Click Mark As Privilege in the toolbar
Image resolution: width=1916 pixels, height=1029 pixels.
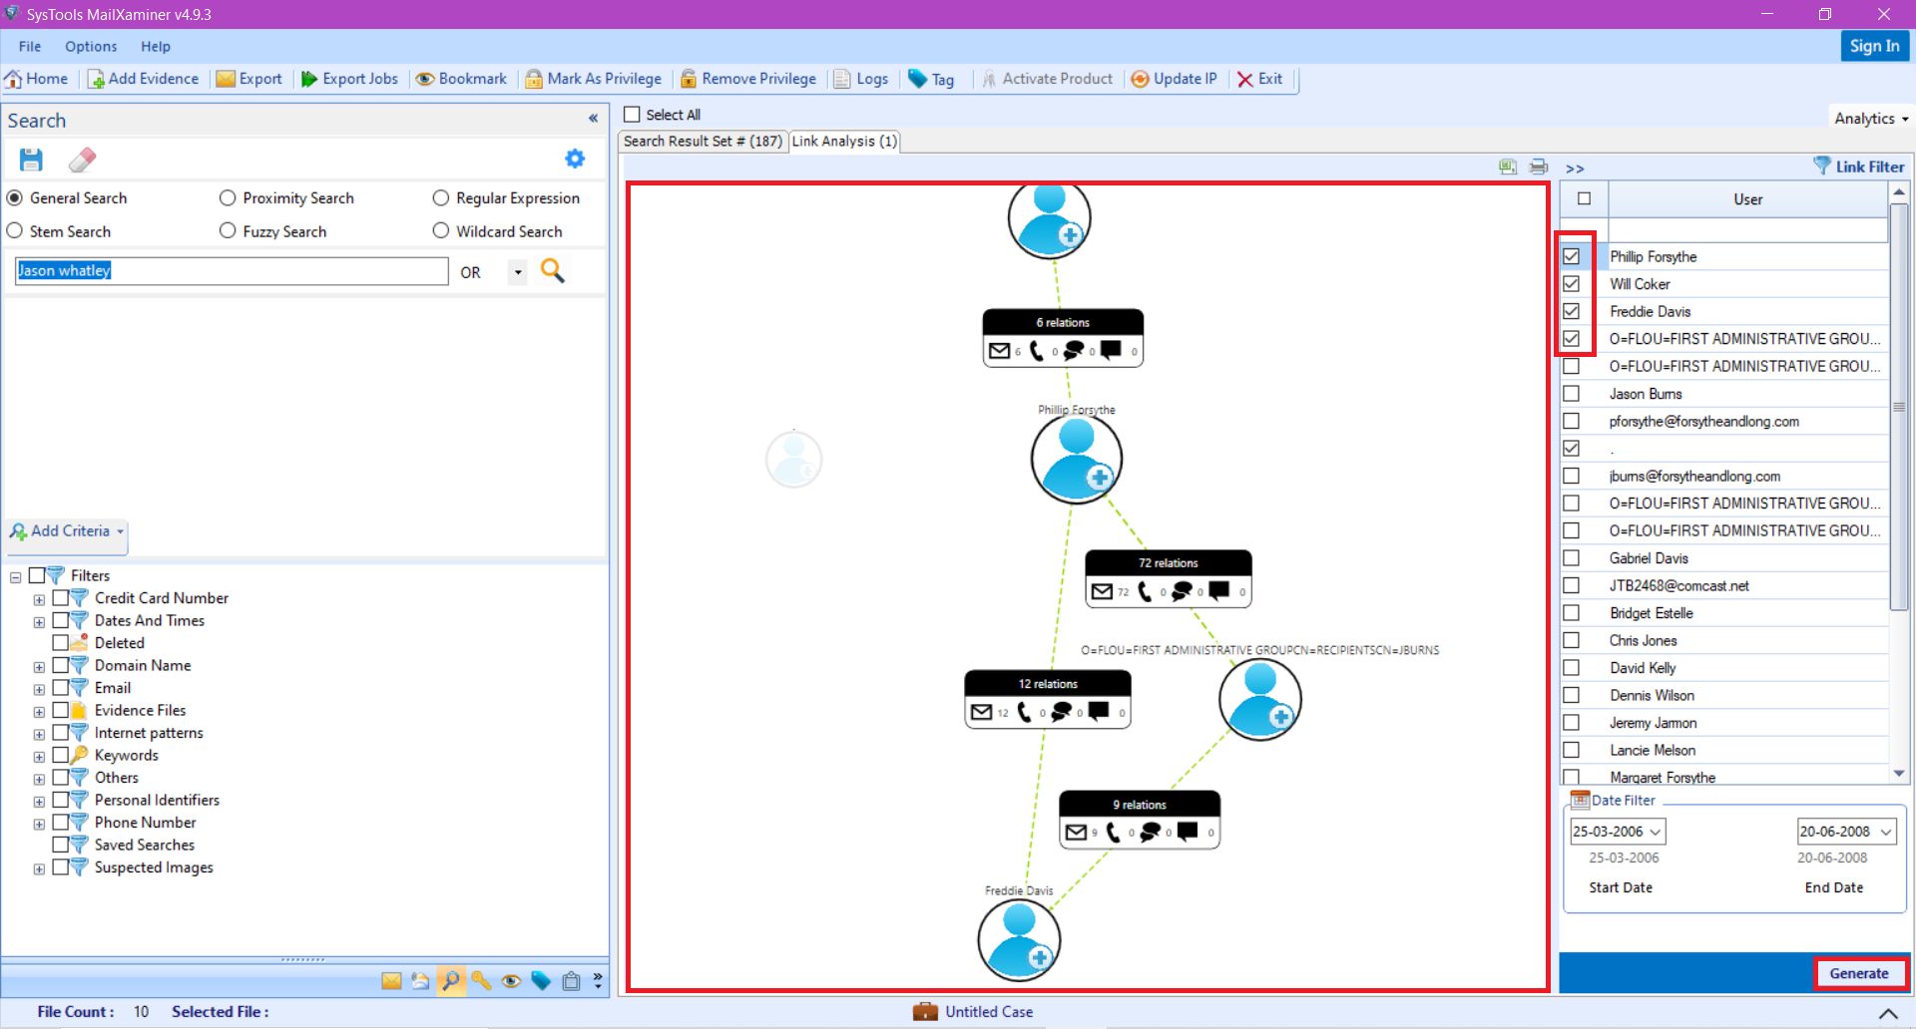click(x=593, y=79)
